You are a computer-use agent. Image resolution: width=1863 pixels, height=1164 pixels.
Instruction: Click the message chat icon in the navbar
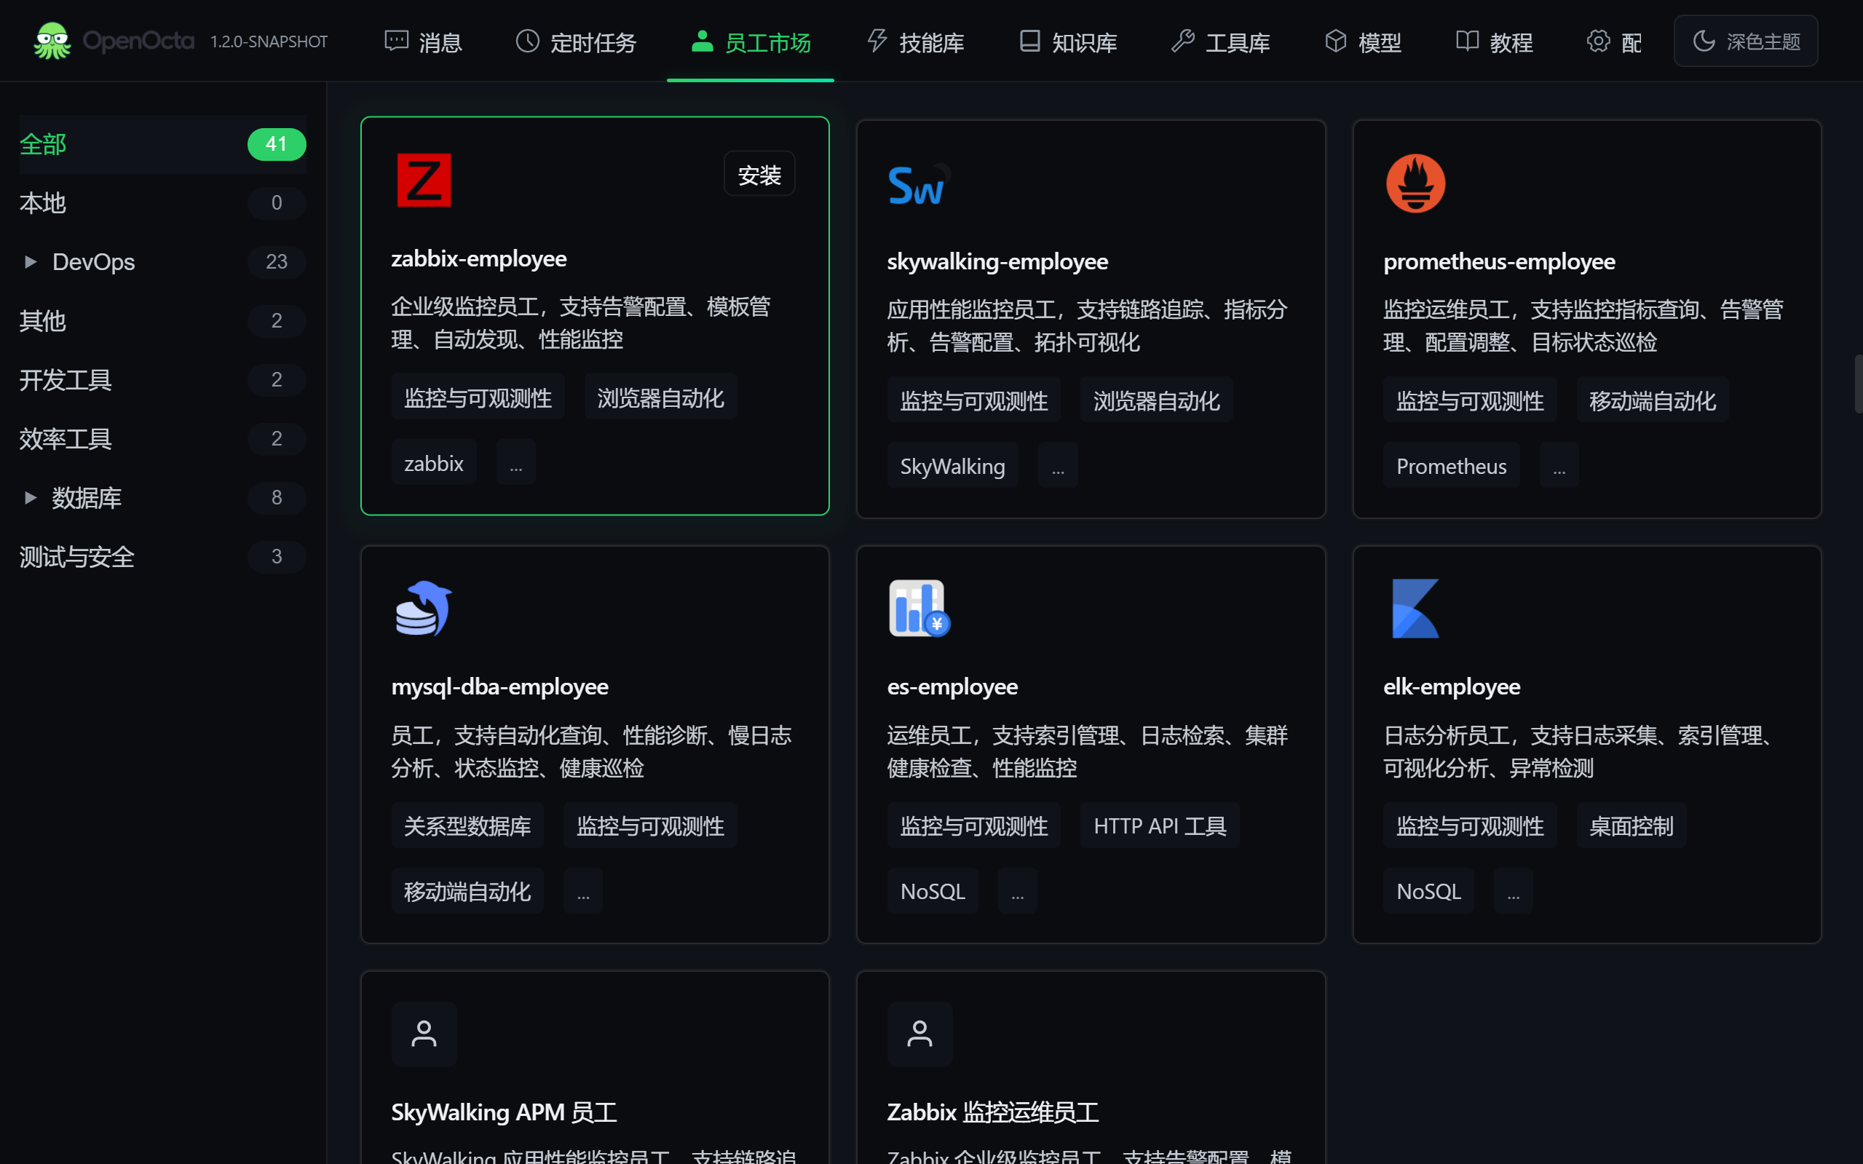tap(397, 41)
